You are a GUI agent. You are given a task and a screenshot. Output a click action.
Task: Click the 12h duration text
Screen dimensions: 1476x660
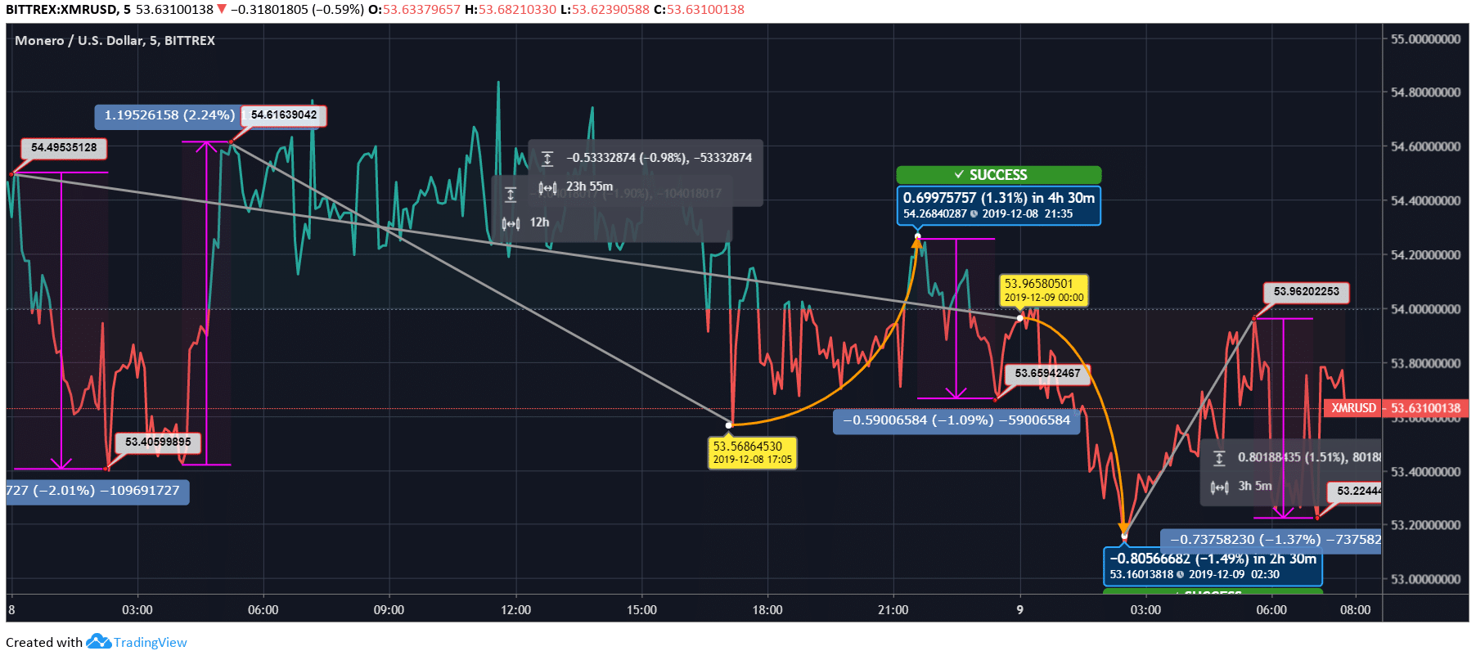point(539,222)
